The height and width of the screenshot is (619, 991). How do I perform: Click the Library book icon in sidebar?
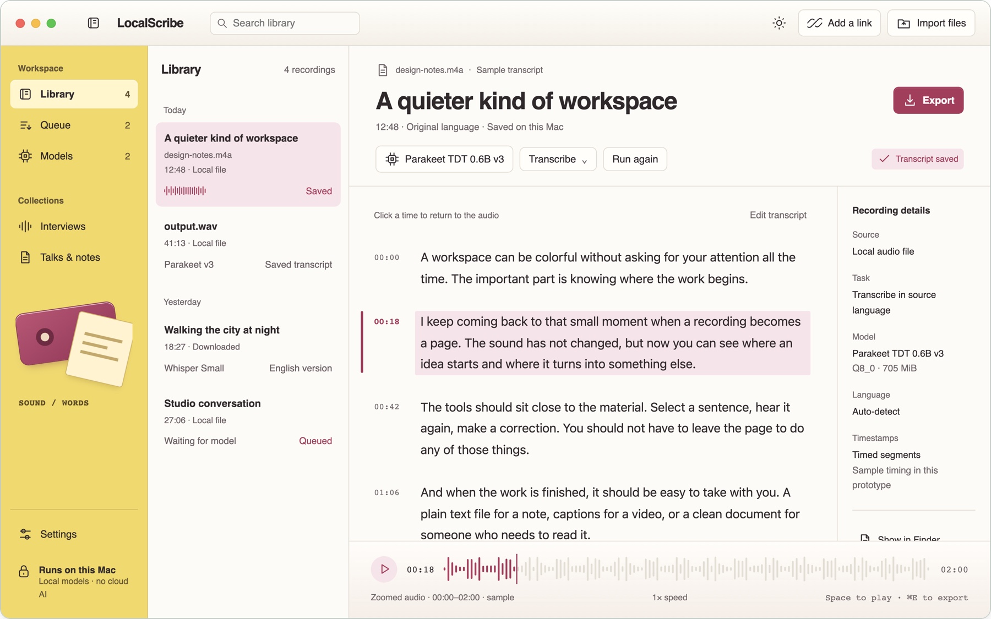tap(25, 94)
